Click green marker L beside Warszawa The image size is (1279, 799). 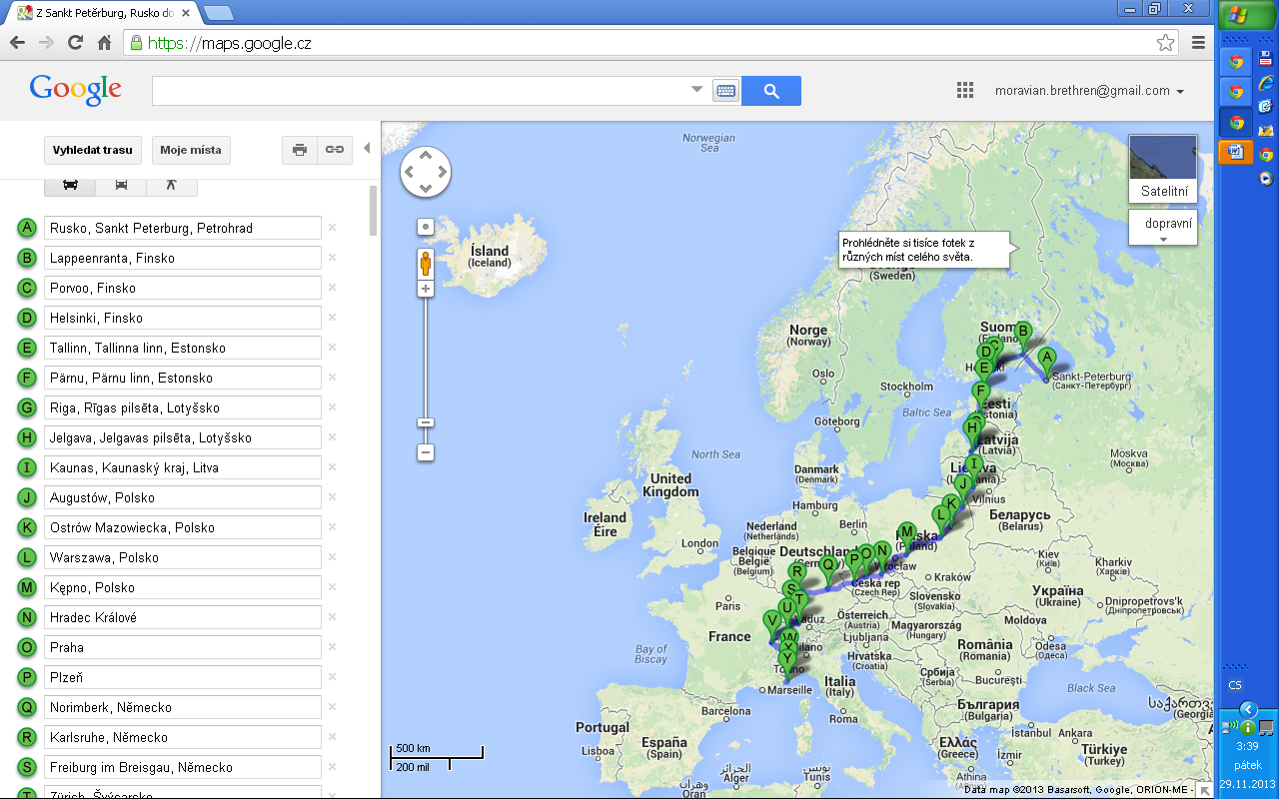[x=27, y=557]
